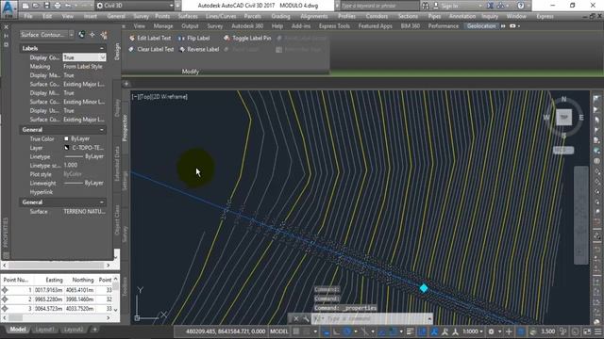Image resolution: width=604 pixels, height=339 pixels.
Task: Click the Flip Label icon
Action: [x=181, y=38]
